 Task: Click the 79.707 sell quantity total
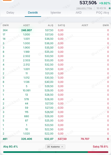pyautogui.click(x=85, y=139)
